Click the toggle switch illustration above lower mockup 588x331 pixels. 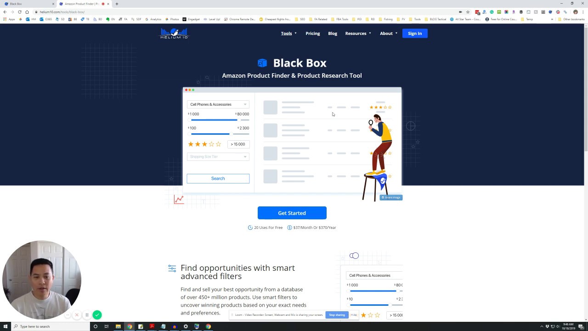click(x=354, y=256)
